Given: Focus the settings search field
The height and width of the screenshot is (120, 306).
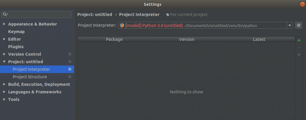Looking at the screenshot, I should point(36,14).
